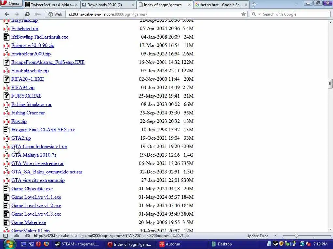Open Eicheljagd.rar link
Viewport: 333px width, 249px height.
pyautogui.click(x=25, y=29)
